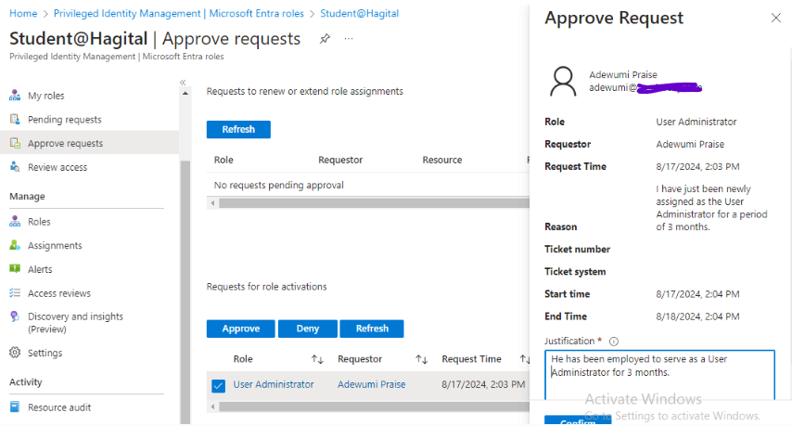The height and width of the screenshot is (426, 792).
Task: Pin the Approve requests page
Action: [325, 39]
